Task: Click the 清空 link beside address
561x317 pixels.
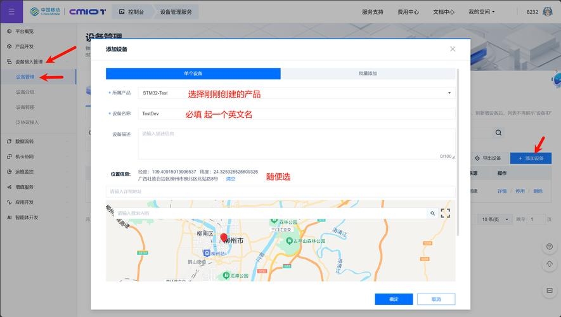Action: click(230, 179)
